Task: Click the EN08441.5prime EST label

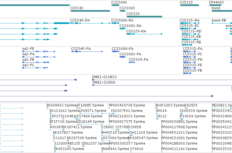Action: tap(115, 149)
